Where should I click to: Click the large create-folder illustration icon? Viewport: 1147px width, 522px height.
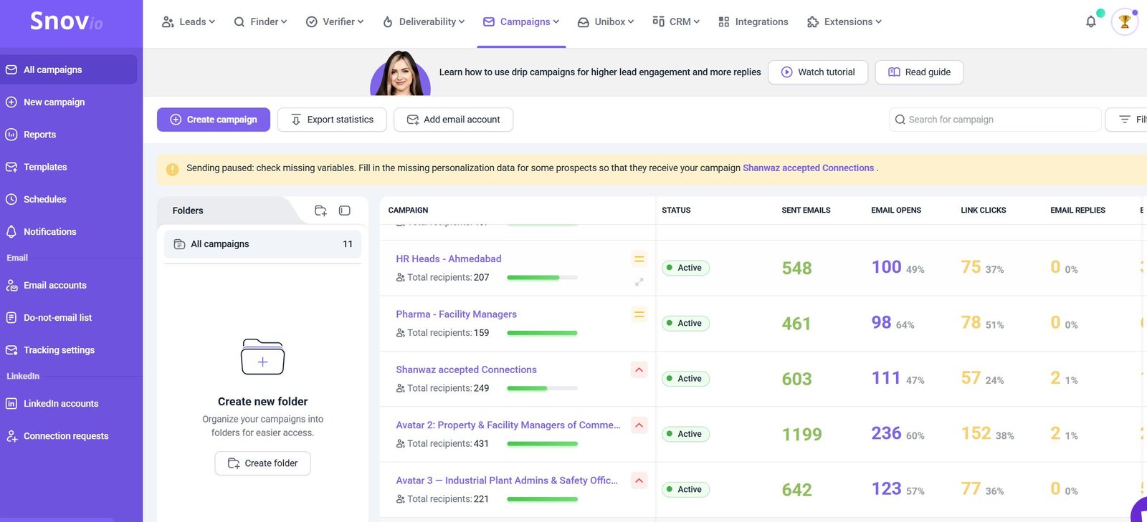click(x=262, y=357)
